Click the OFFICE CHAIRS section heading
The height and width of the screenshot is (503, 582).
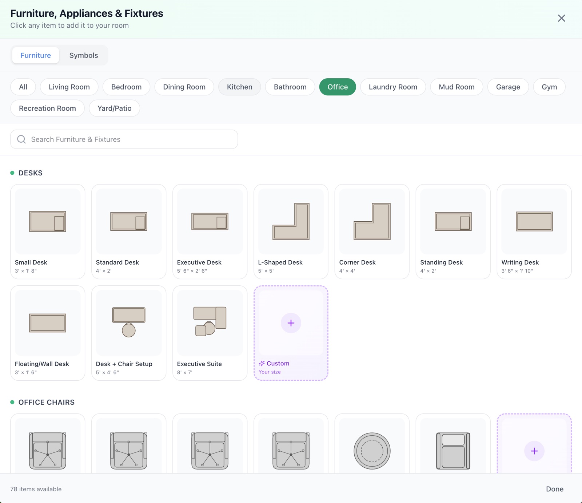click(x=47, y=402)
